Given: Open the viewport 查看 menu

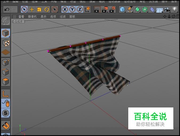Looking at the screenshot, I should pyautogui.click(x=21, y=17).
